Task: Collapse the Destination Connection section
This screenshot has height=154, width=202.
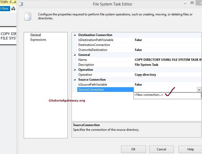Action: (x=75, y=35)
